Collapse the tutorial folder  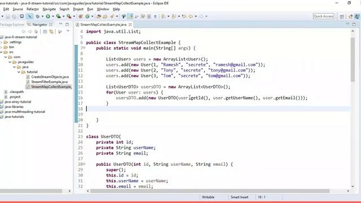click(19, 72)
